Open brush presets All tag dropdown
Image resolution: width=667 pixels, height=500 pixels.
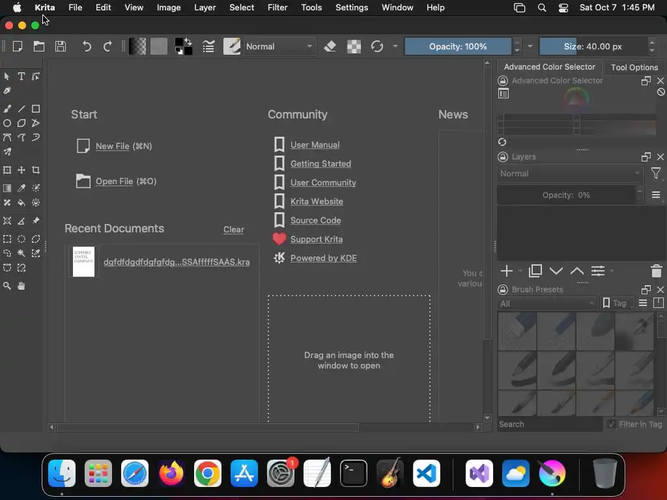pos(547,303)
